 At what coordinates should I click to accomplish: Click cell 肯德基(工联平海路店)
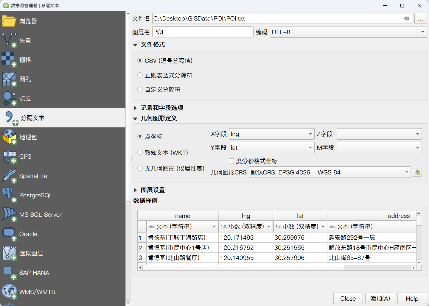tap(183, 238)
